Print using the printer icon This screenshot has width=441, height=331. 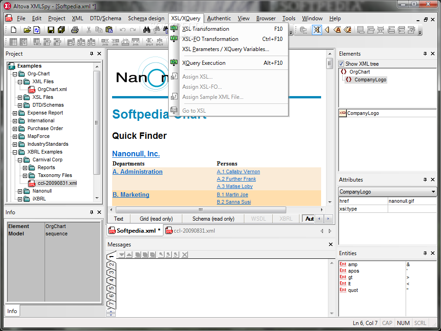click(74, 29)
